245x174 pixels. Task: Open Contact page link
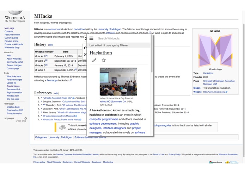point(13,68)
